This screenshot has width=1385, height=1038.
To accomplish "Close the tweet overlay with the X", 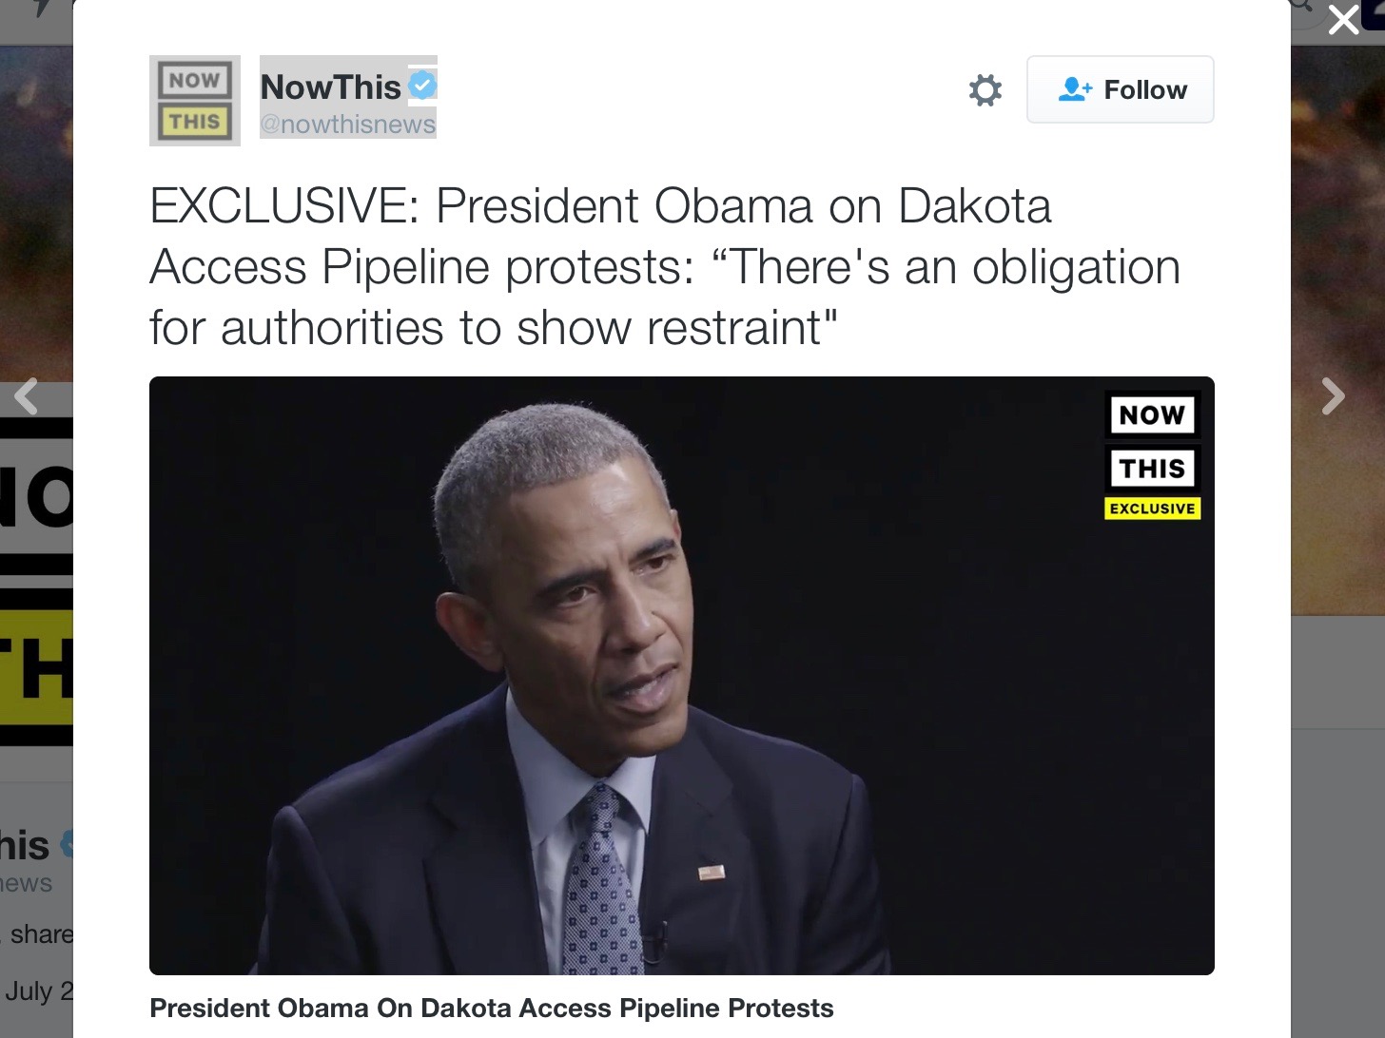I will point(1343,19).
